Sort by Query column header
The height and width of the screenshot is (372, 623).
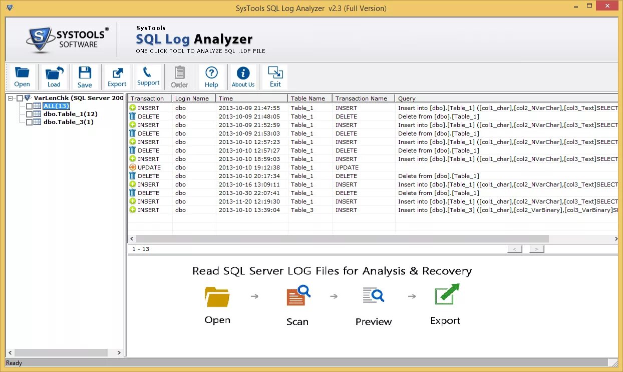506,98
